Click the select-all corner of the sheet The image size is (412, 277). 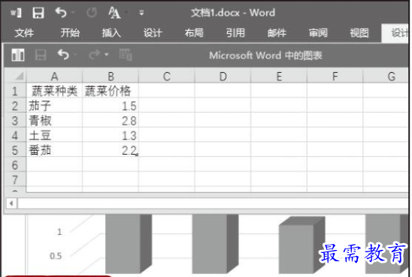coord(19,77)
